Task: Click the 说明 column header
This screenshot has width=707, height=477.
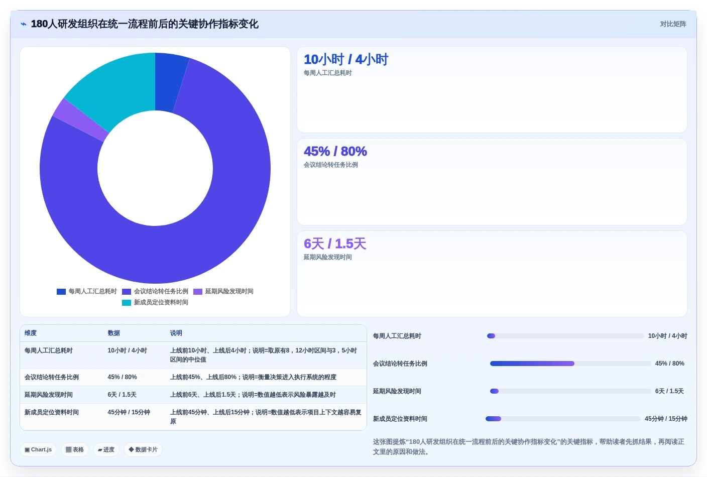Action: 176,333
